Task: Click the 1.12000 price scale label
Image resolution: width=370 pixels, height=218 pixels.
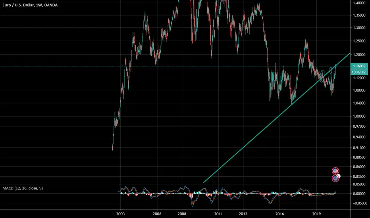Action: (359, 78)
